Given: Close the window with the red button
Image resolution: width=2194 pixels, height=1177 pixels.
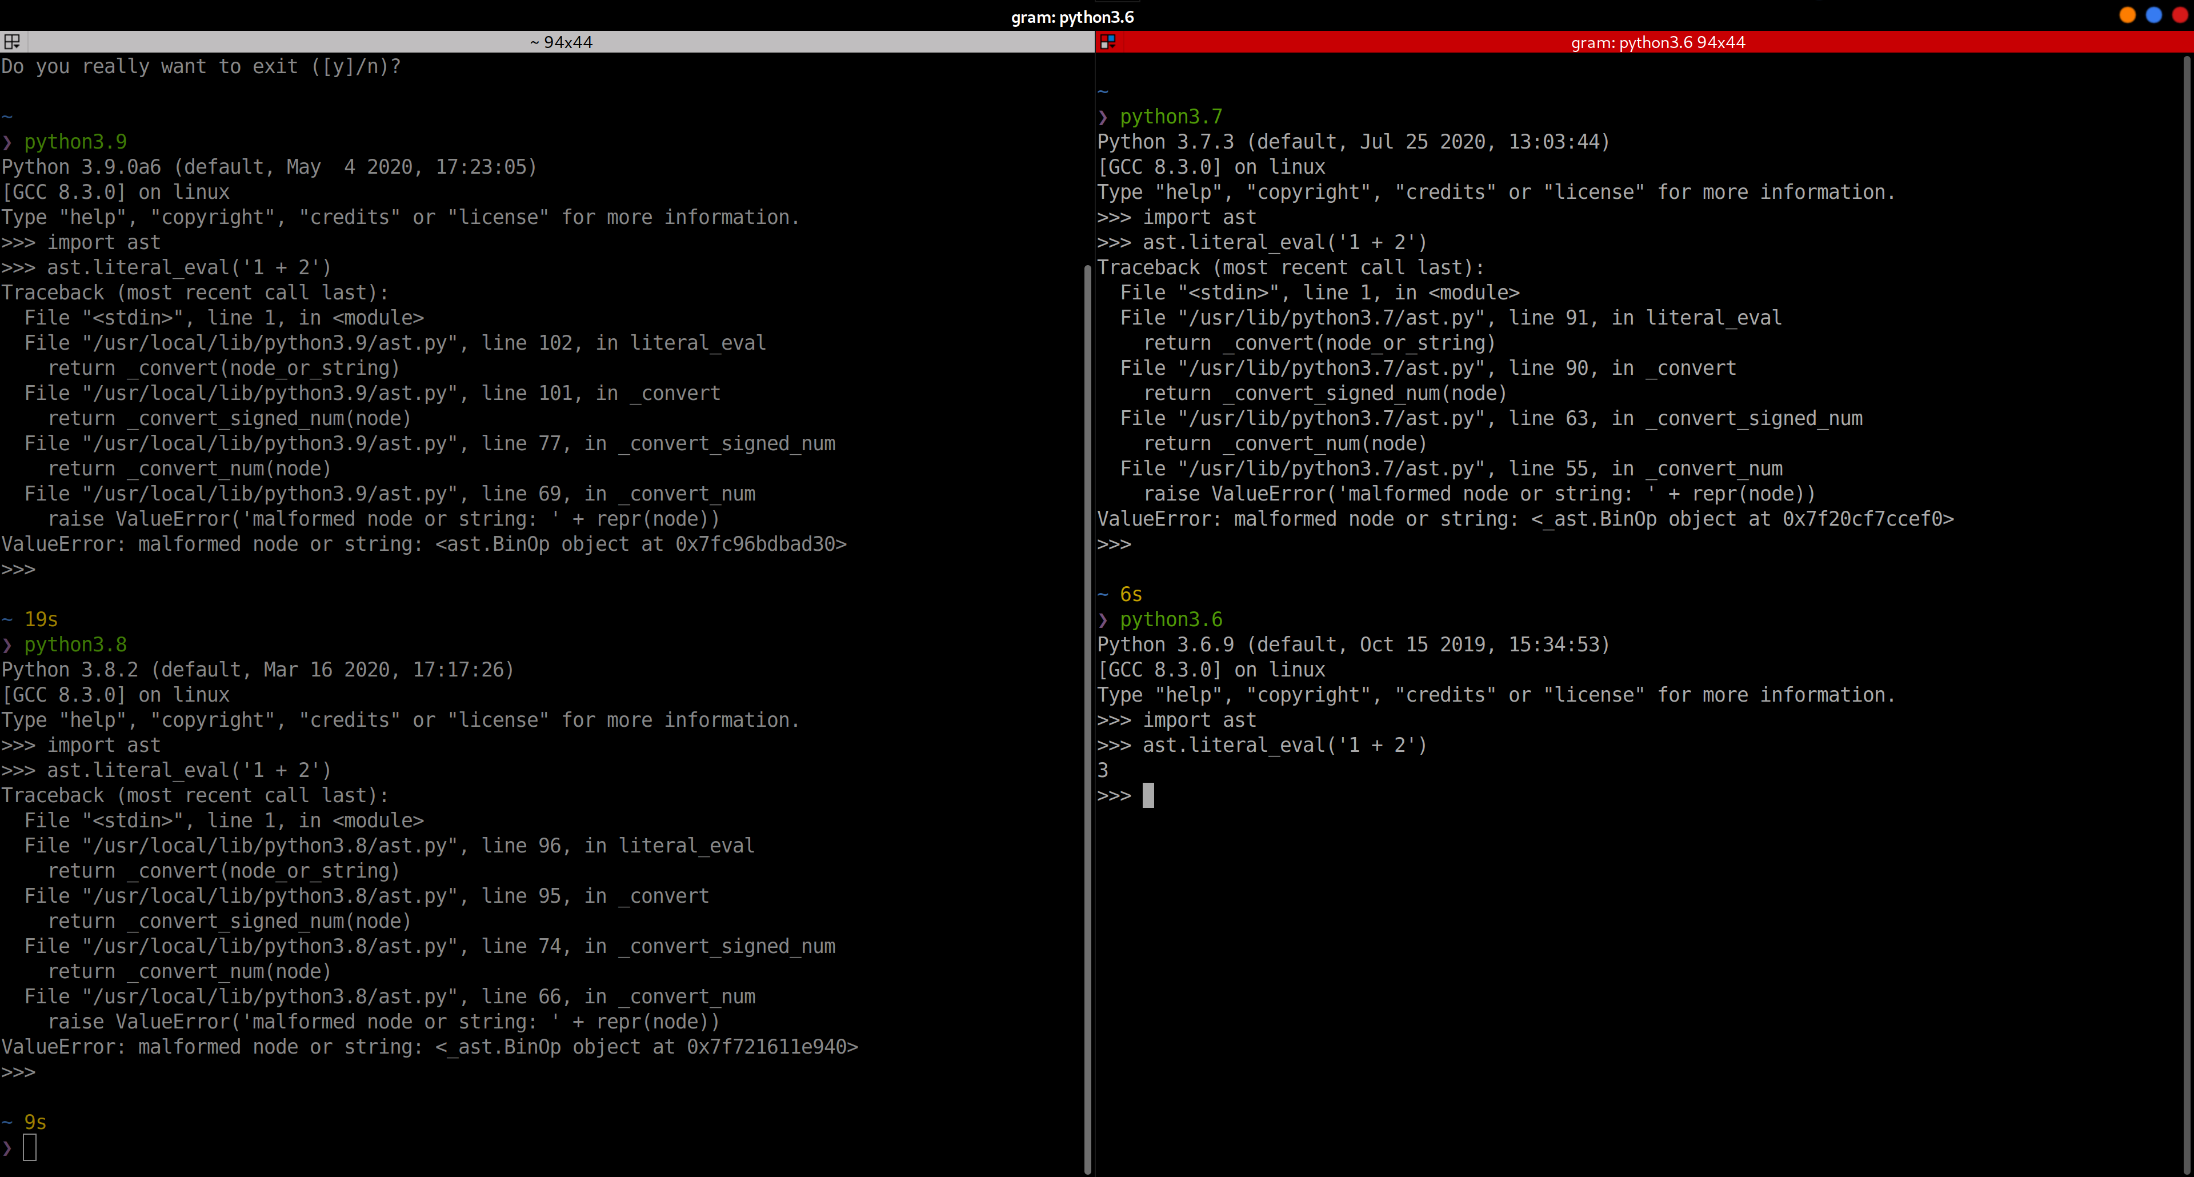Looking at the screenshot, I should [x=2180, y=15].
